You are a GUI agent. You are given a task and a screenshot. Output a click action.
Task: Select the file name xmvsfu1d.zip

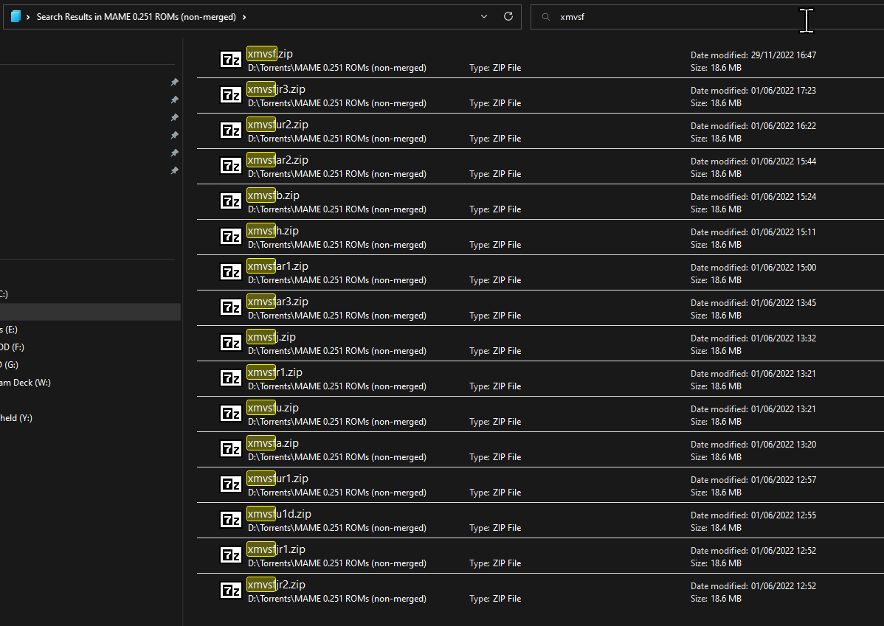(279, 514)
